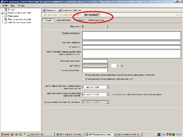The height and width of the screenshot is (137, 183).
Task: Switch to the Общее tab
Action: (x=48, y=20)
